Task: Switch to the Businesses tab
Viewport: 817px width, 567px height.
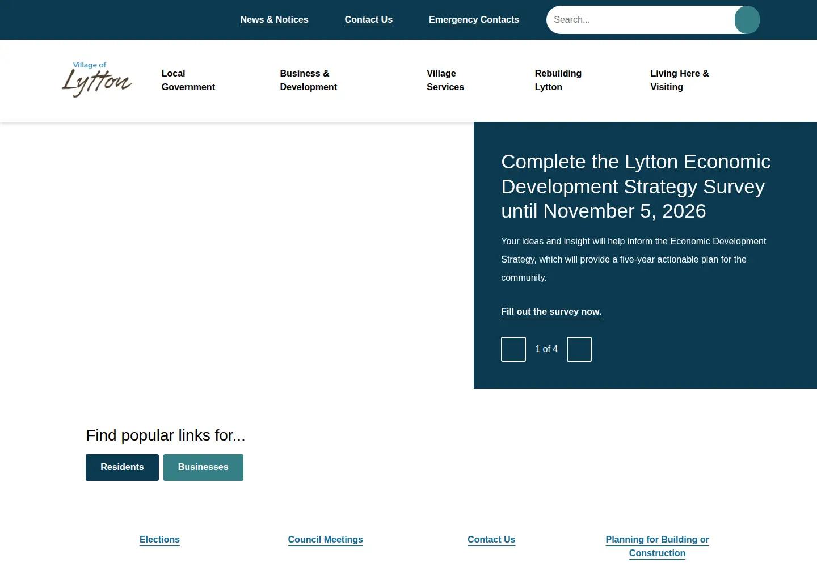Action: coord(203,467)
